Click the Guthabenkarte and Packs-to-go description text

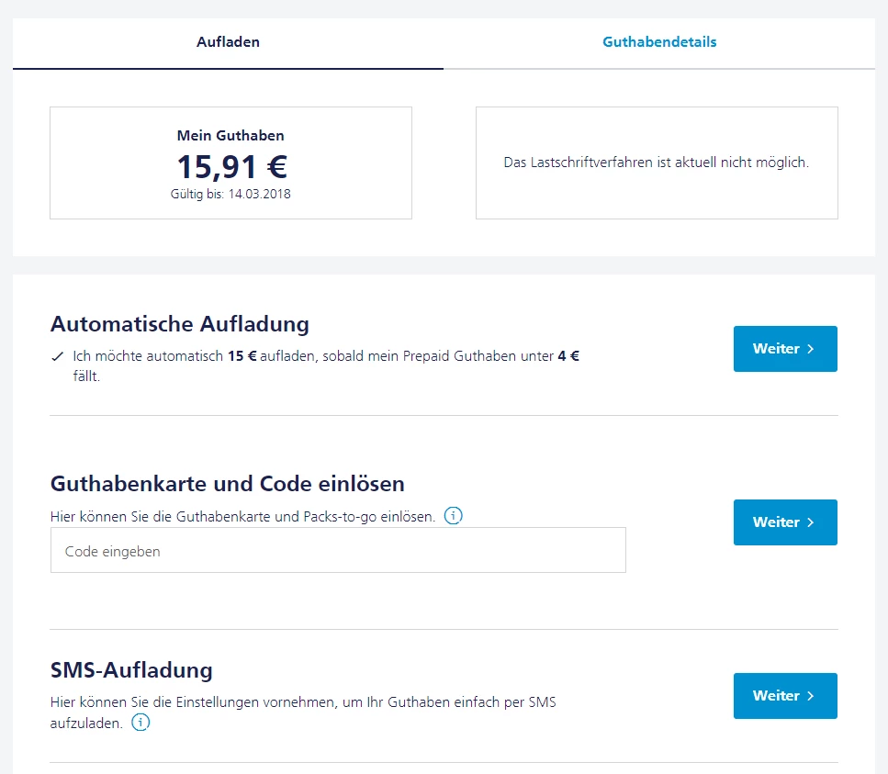tap(242, 517)
